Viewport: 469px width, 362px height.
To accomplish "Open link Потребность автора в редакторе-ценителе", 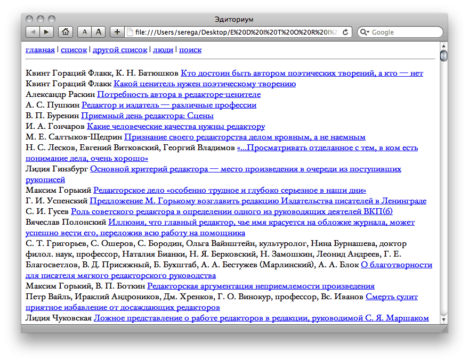I will pos(179,94).
